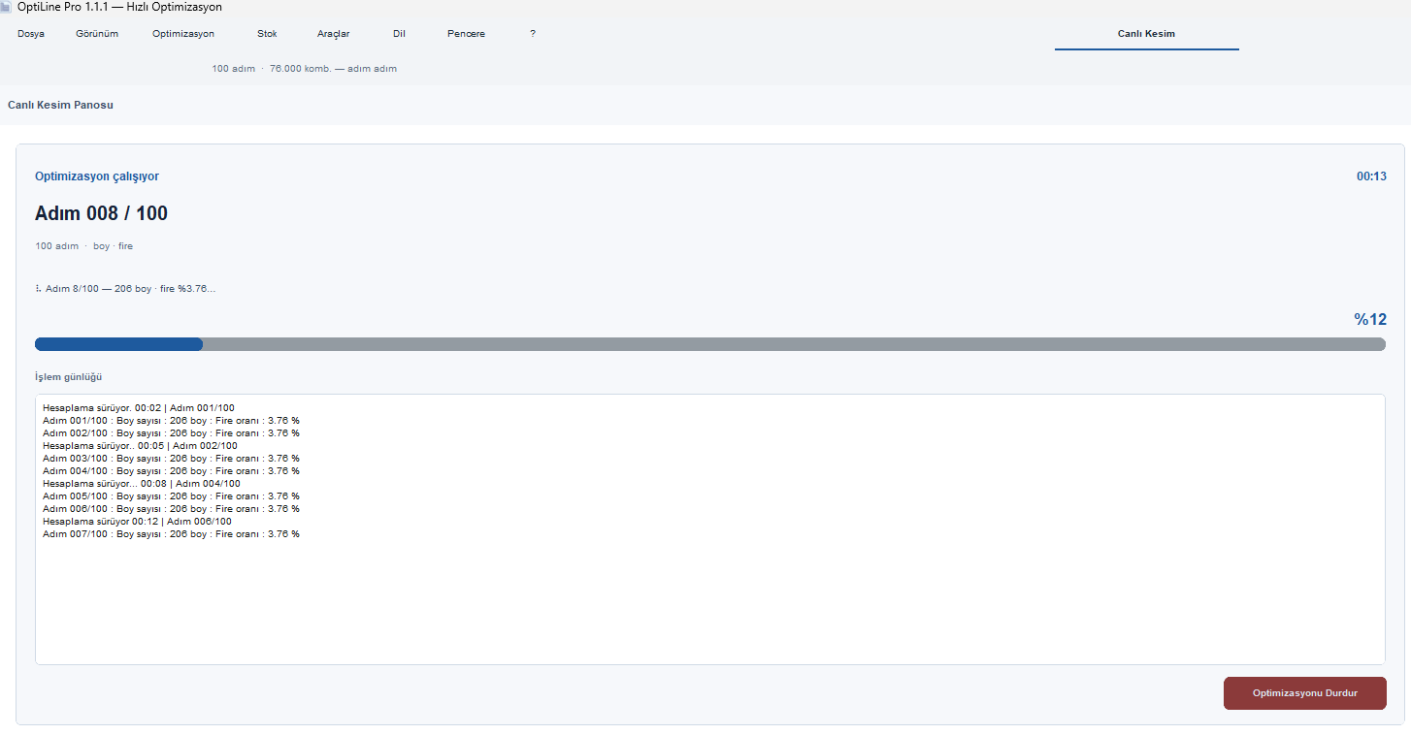This screenshot has height=735, width=1411.
Task: Click the '100 adım · 76.000 komb. — adım adım' summary
Action: (x=304, y=69)
